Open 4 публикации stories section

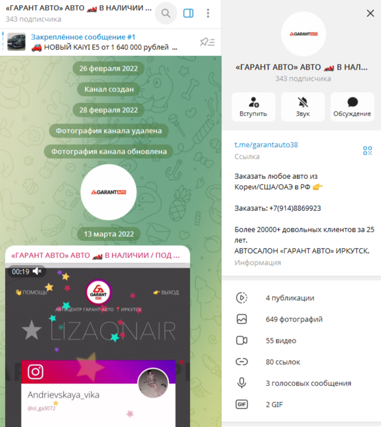301,297
